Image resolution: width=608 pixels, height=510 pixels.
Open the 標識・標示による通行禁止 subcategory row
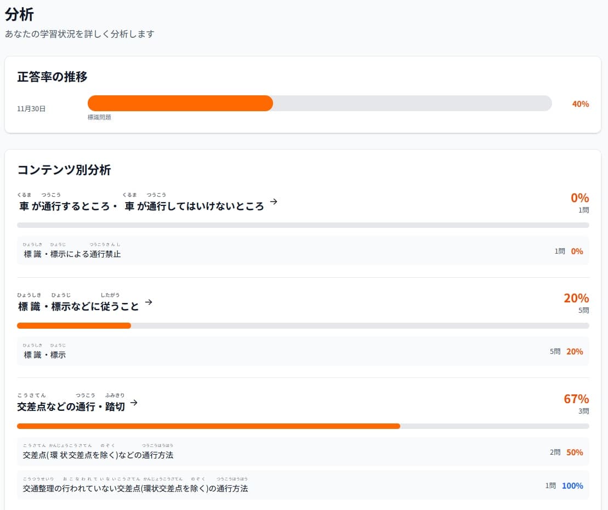coord(304,251)
